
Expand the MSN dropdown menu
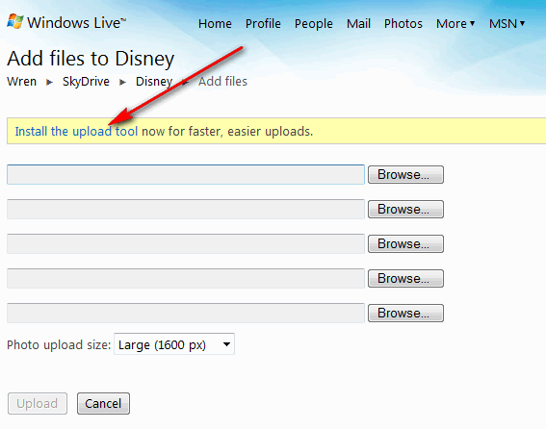pyautogui.click(x=507, y=24)
